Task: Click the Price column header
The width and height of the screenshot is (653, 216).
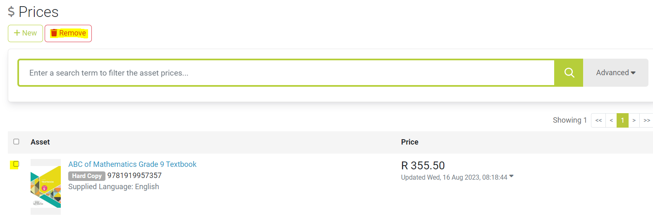Action: point(410,142)
